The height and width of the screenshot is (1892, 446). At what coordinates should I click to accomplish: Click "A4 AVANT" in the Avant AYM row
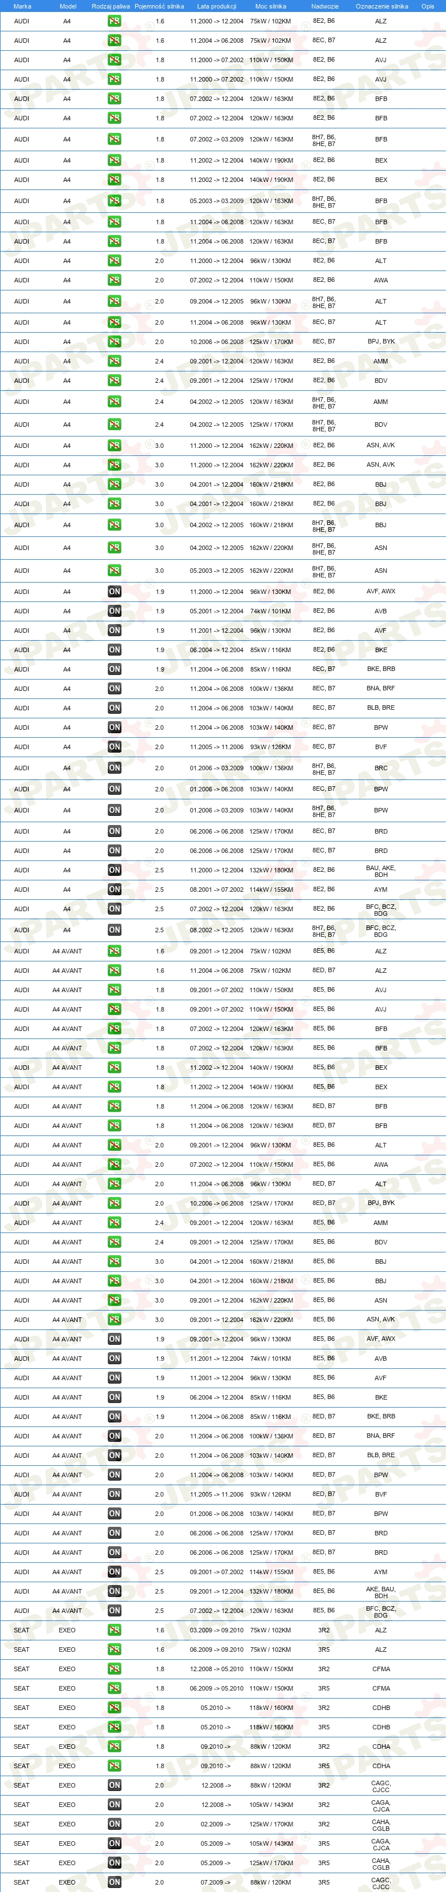(67, 1572)
